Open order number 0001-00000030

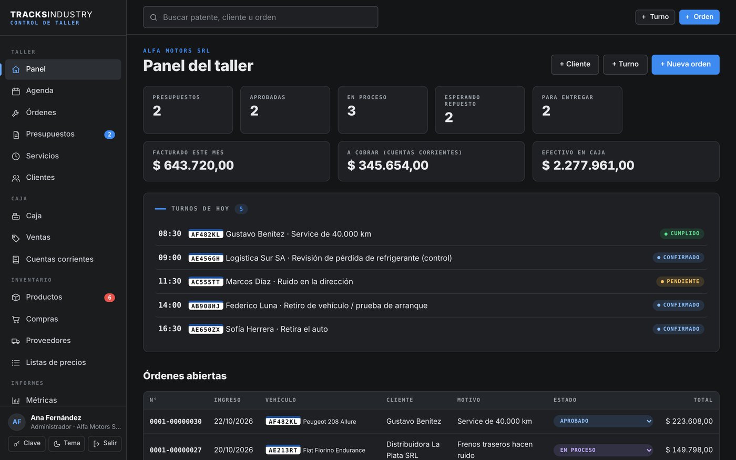(176, 422)
